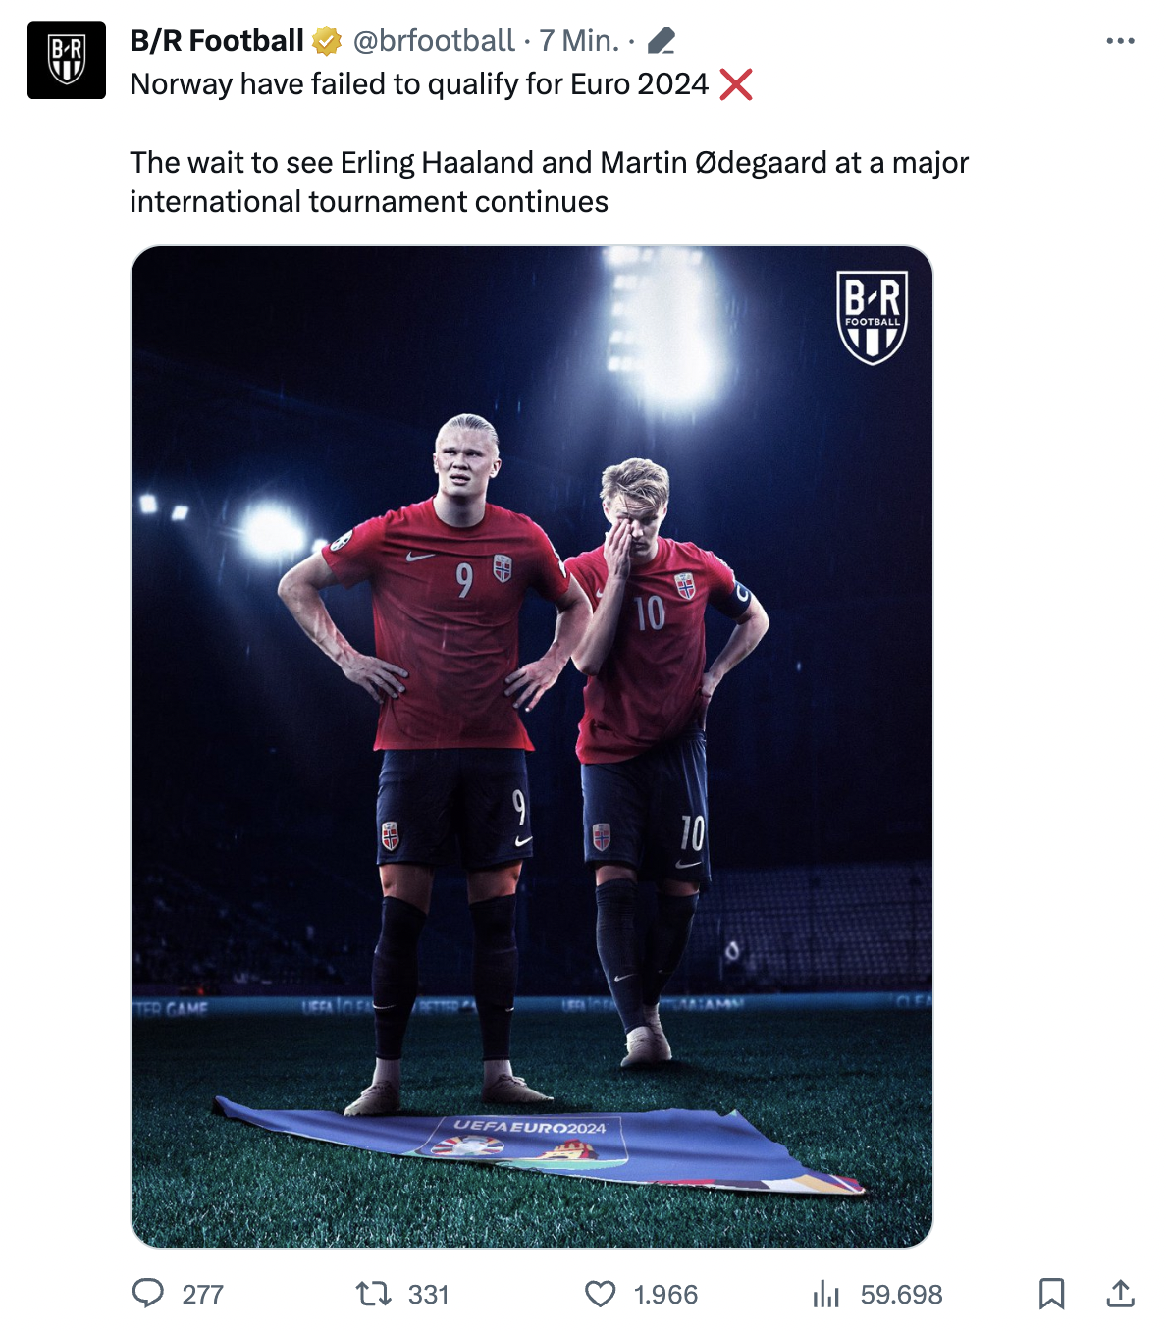
Task: Click the share upload icon
Action: tap(1120, 1294)
